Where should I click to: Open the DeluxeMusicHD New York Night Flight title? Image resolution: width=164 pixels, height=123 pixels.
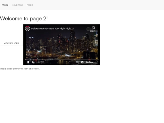(x=53, y=29)
